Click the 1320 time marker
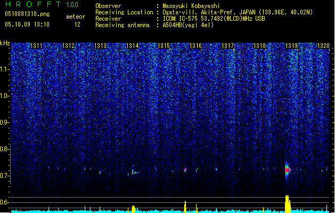 pos(323,46)
